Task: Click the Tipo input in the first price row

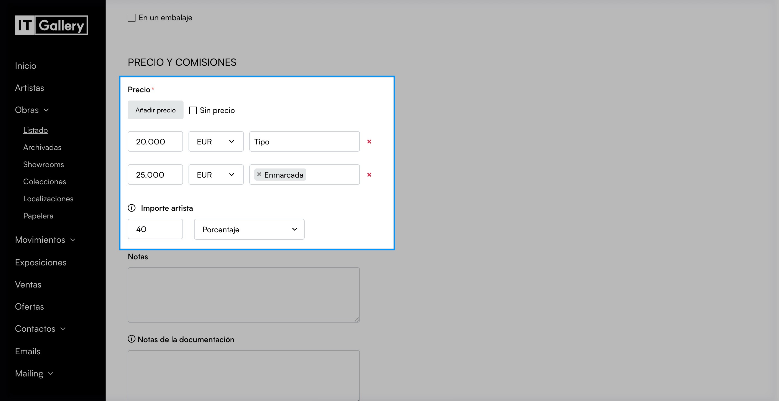Action: tap(304, 142)
